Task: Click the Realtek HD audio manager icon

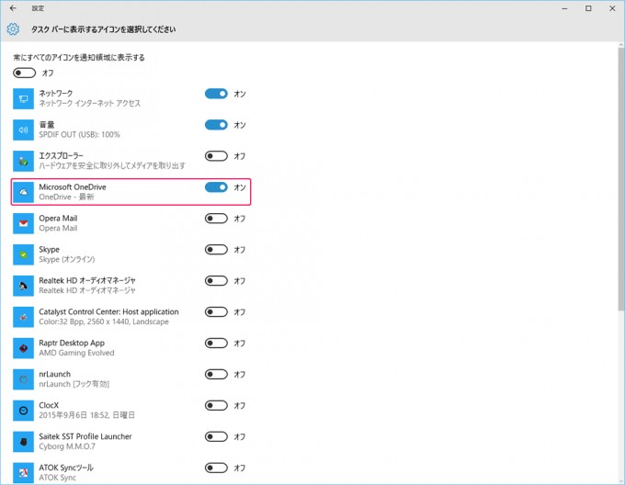Action: click(x=23, y=286)
